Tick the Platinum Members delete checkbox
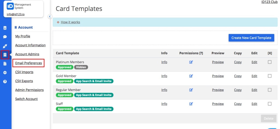Viewport: 280px width, 129px height. pyautogui.click(x=270, y=62)
